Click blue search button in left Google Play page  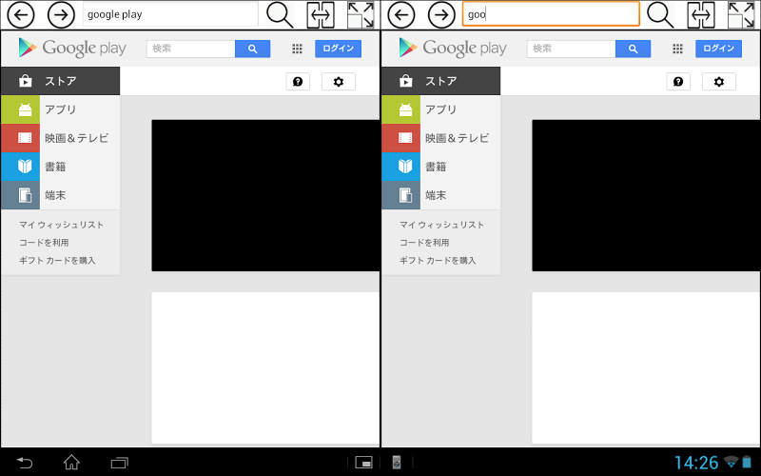pos(252,49)
